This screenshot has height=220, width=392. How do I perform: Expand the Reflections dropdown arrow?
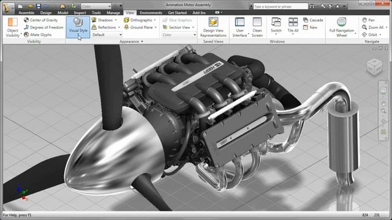tap(119, 27)
